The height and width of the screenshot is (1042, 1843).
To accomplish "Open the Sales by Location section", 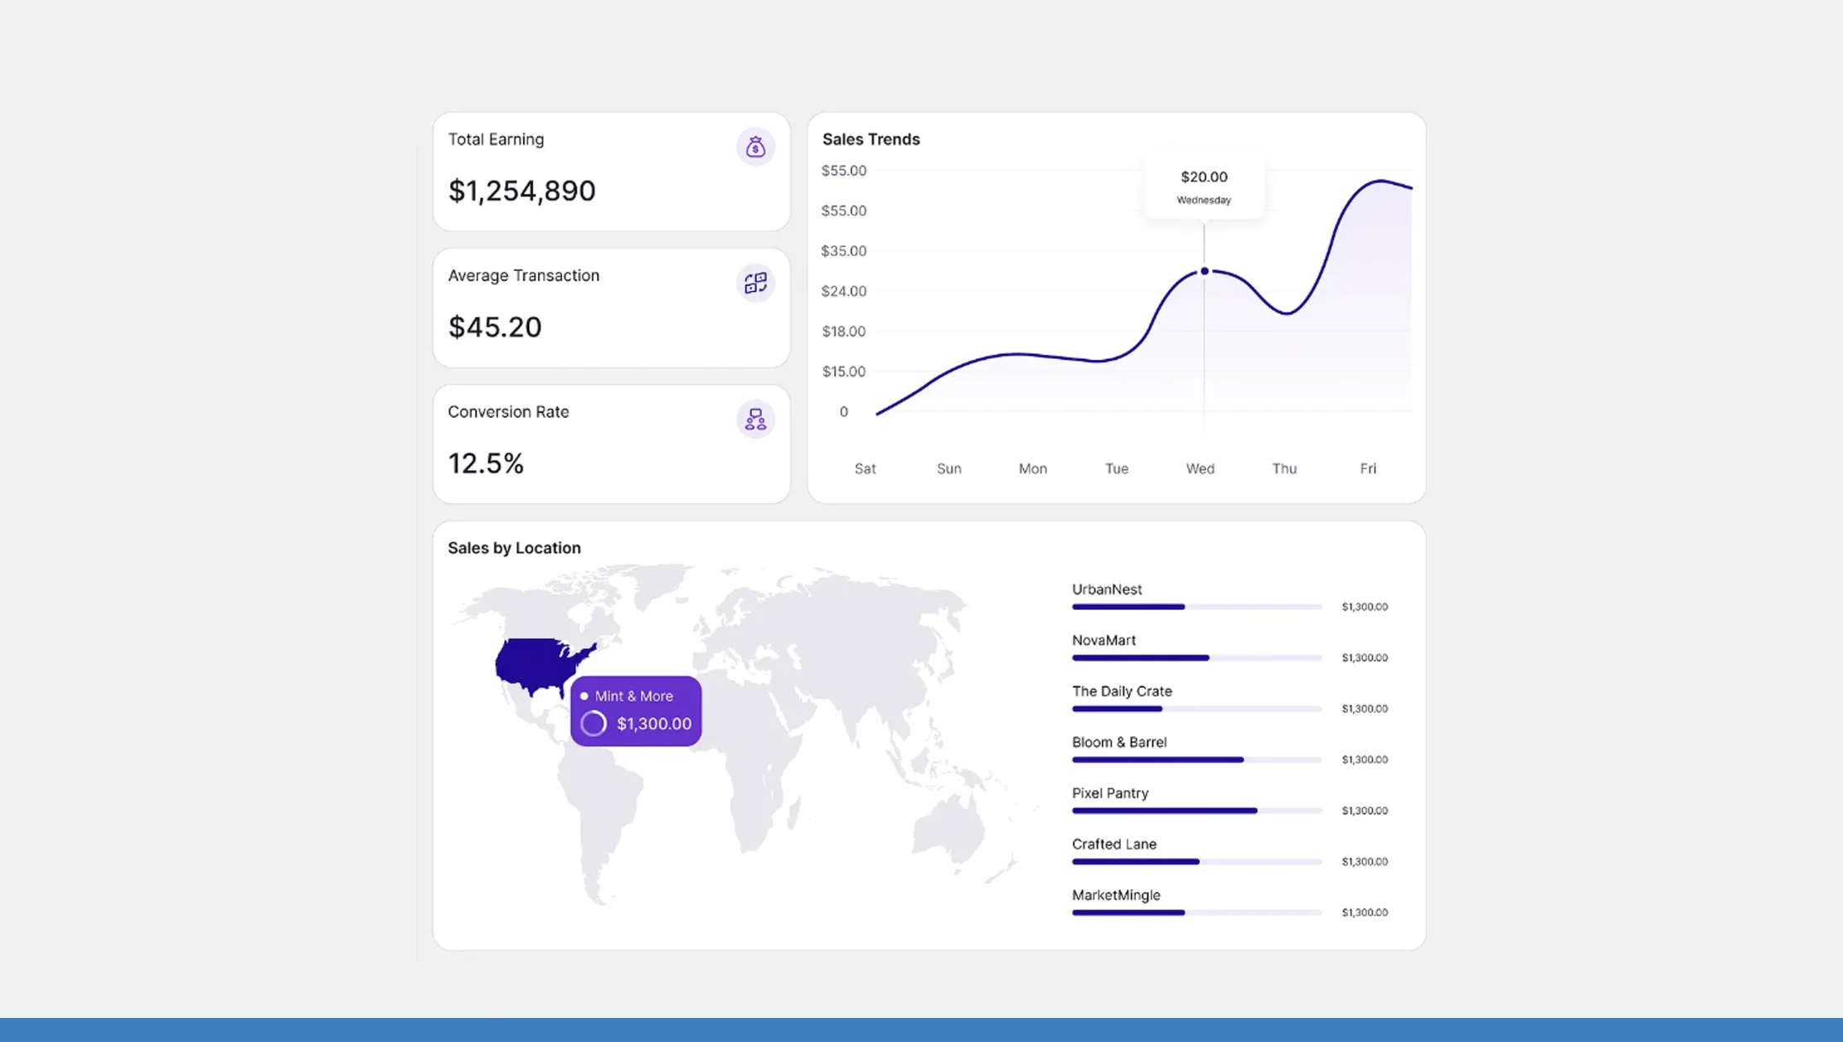I will [x=514, y=547].
